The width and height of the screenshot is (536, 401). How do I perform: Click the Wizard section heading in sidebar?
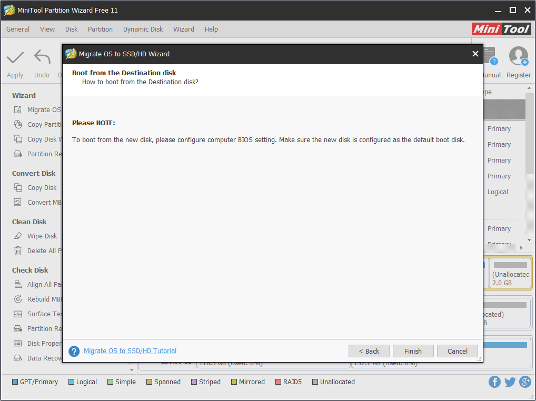tap(24, 95)
